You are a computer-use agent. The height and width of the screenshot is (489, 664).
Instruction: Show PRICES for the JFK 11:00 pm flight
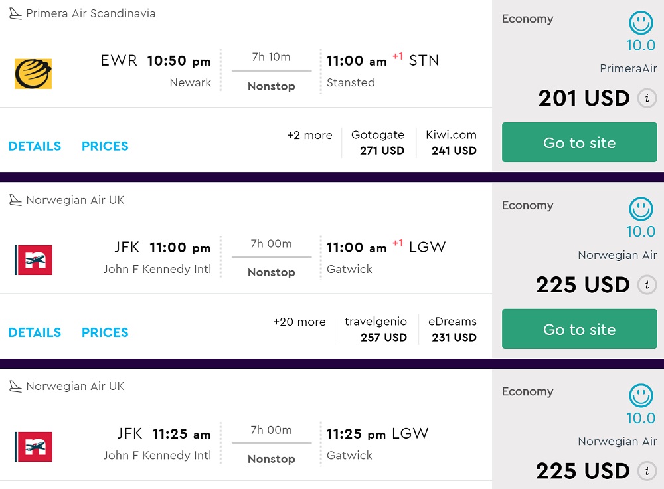105,332
